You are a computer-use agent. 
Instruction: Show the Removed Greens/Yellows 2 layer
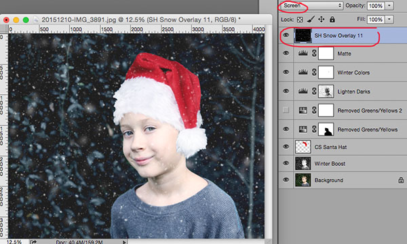click(x=286, y=110)
